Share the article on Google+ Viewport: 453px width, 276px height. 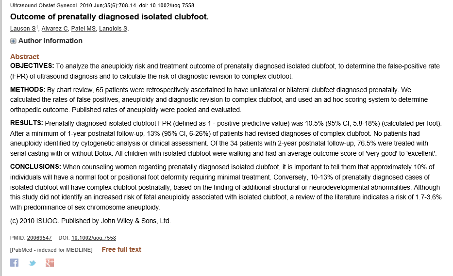(49, 262)
